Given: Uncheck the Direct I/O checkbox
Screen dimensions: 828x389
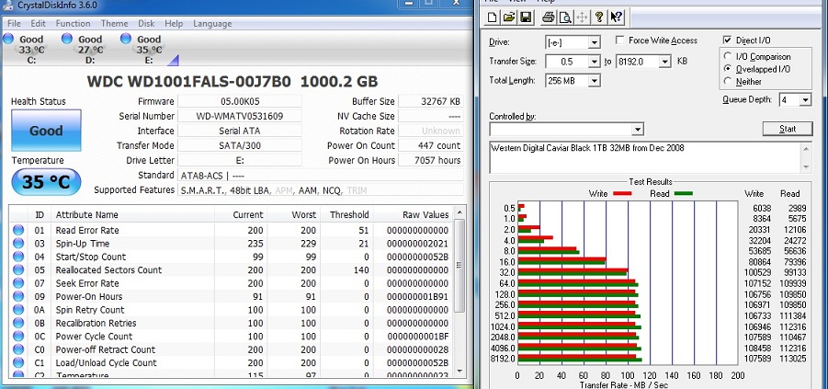Looking at the screenshot, I should click(729, 40).
